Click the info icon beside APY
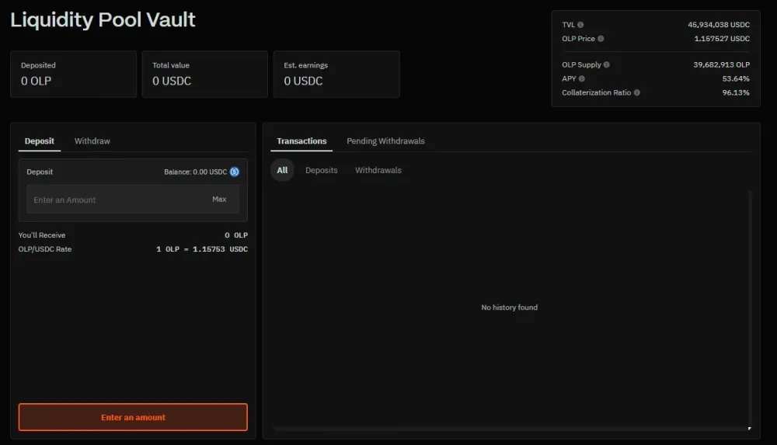 point(582,78)
